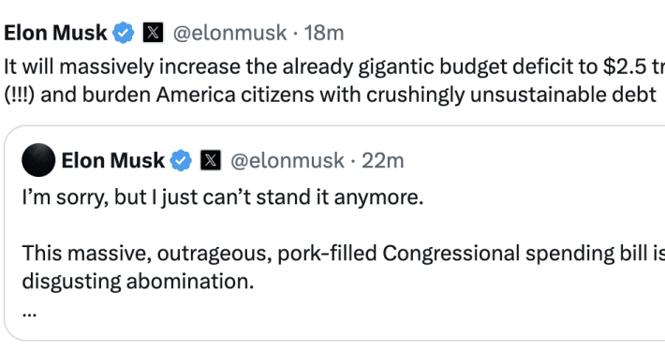Click @elonmusk handle in quoted tweet
Image resolution: width=665 pixels, height=351 pixels.
click(x=288, y=160)
